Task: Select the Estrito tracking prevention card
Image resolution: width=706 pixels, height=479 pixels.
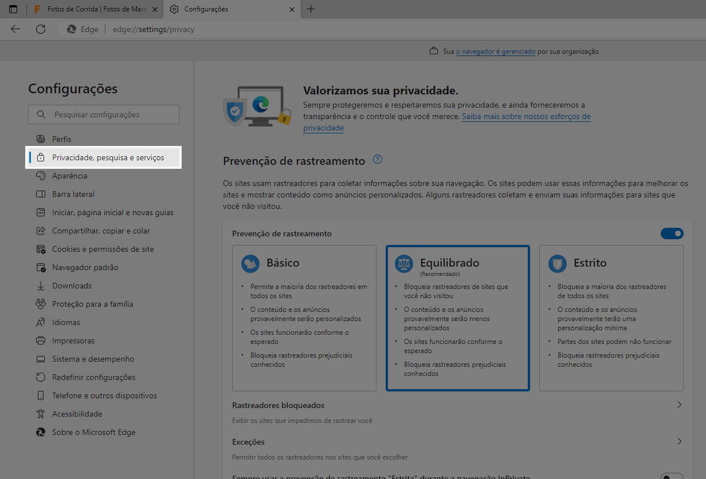Action: click(611, 318)
